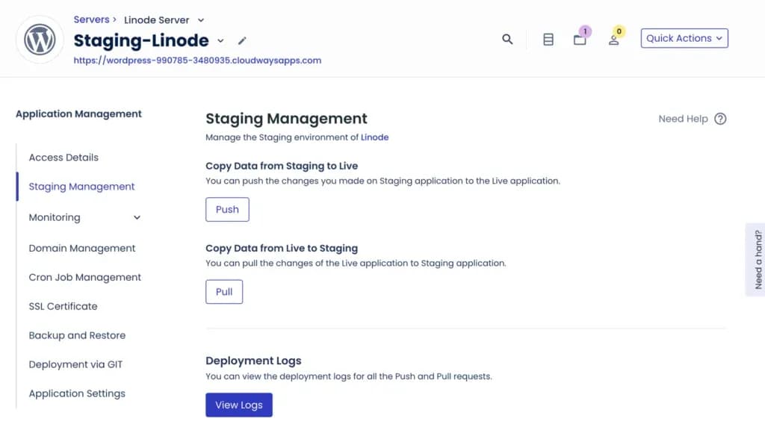The height and width of the screenshot is (439, 765).
Task: Rename the application using the pencil icon
Action: 242,41
